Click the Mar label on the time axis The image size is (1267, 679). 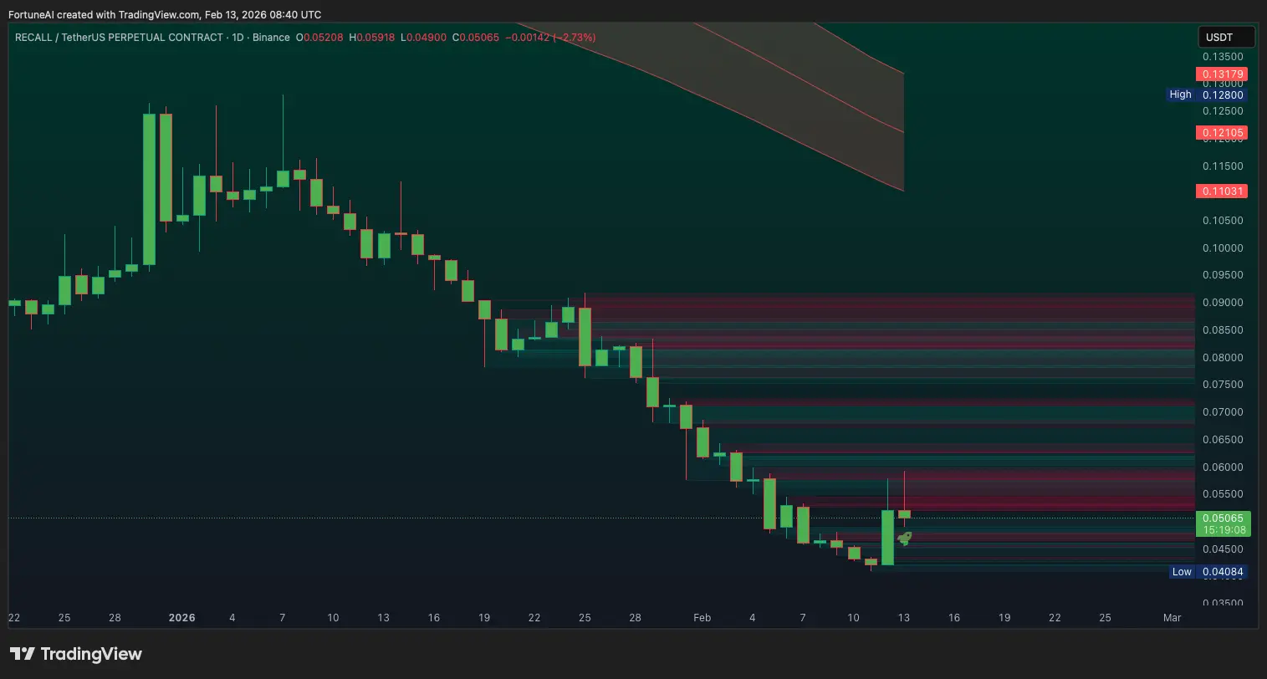pos(1172,618)
